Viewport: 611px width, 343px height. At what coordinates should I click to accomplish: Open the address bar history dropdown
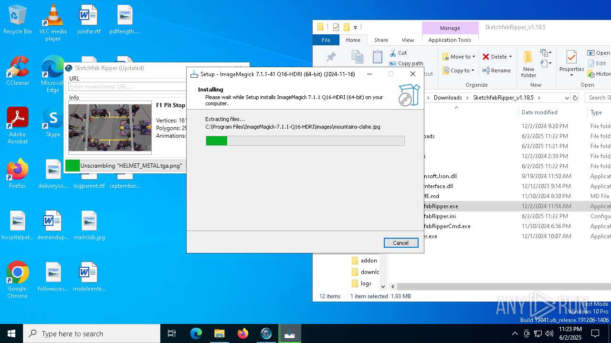pyautogui.click(x=567, y=98)
